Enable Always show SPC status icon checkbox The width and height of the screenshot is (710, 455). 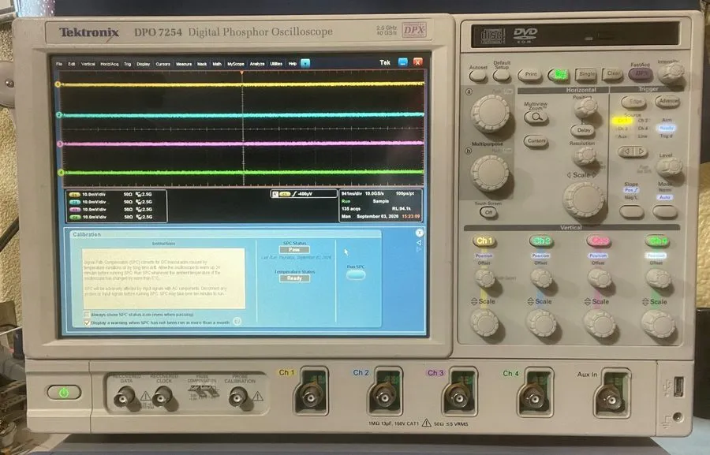(x=87, y=314)
